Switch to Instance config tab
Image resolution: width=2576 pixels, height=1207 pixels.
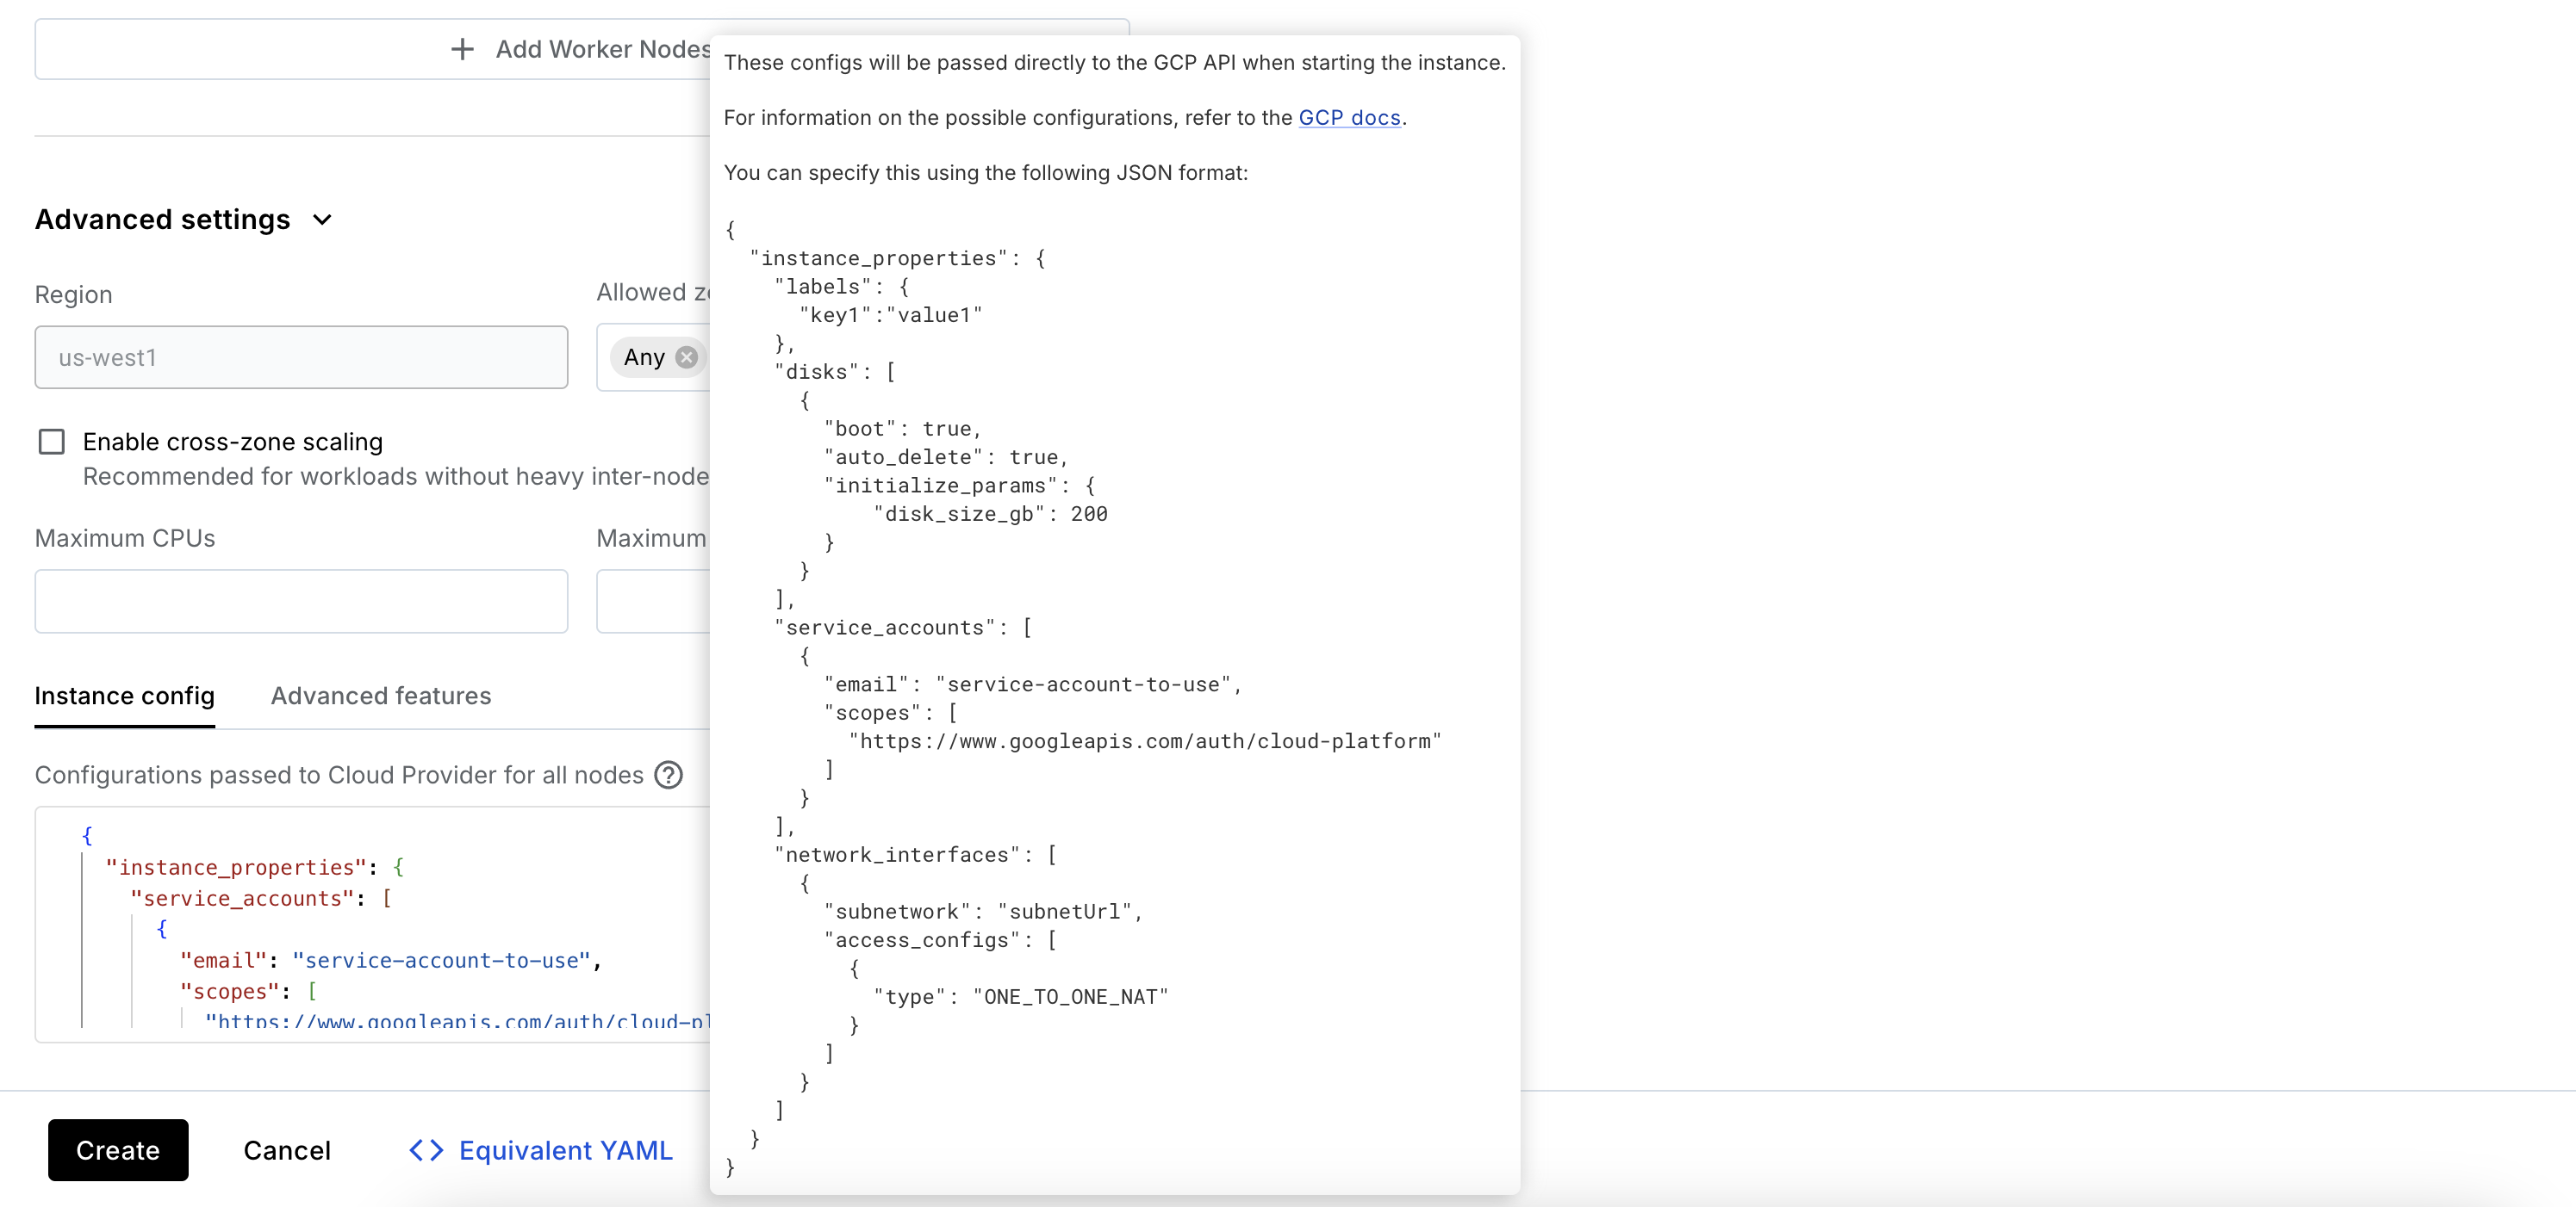pos(125,695)
